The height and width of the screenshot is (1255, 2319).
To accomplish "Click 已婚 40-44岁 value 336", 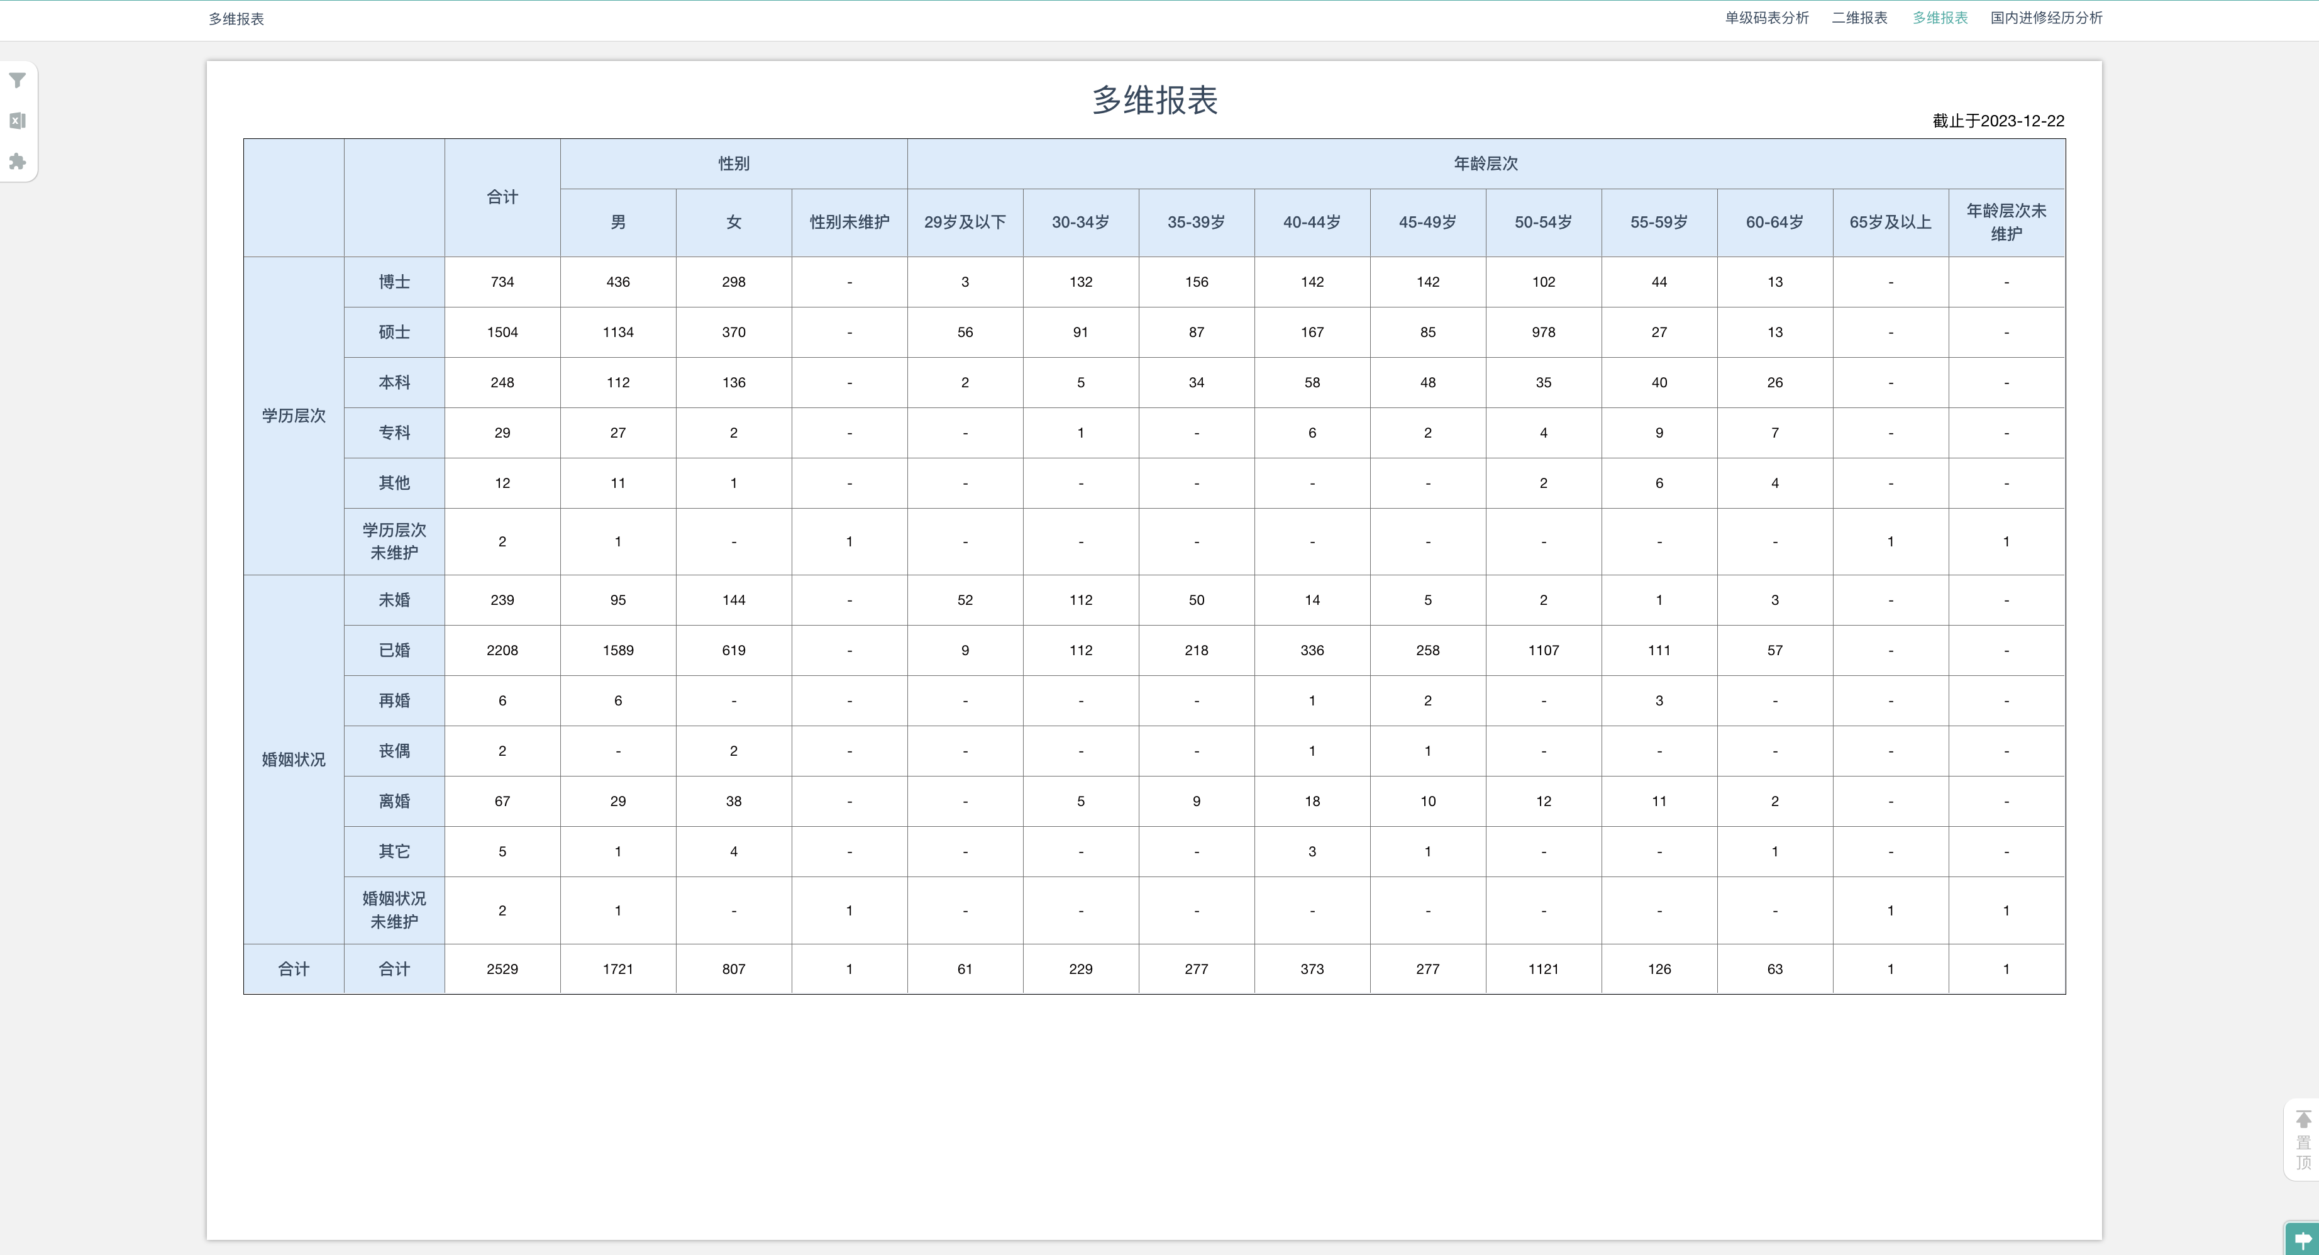I will [x=1312, y=650].
